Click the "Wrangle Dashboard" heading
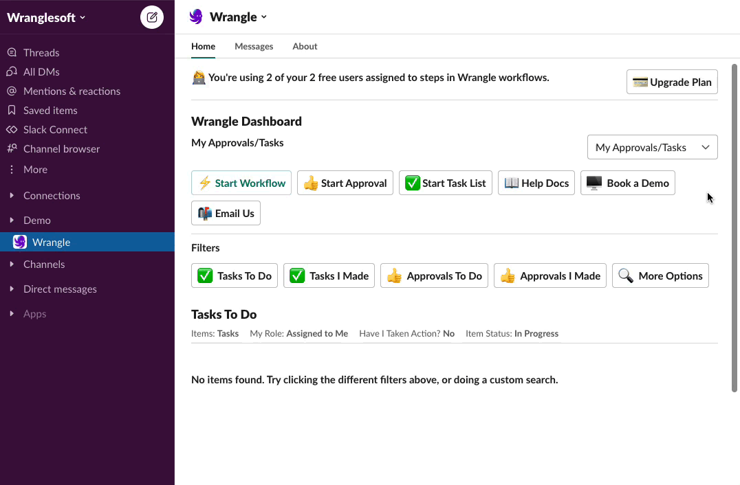Viewport: 740px width, 485px height. (246, 121)
